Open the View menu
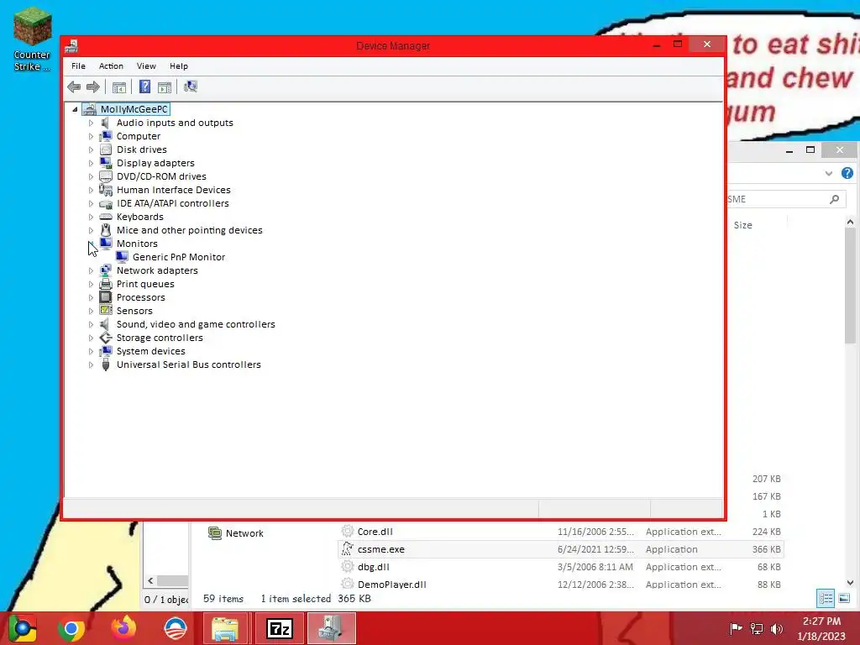 click(x=146, y=66)
